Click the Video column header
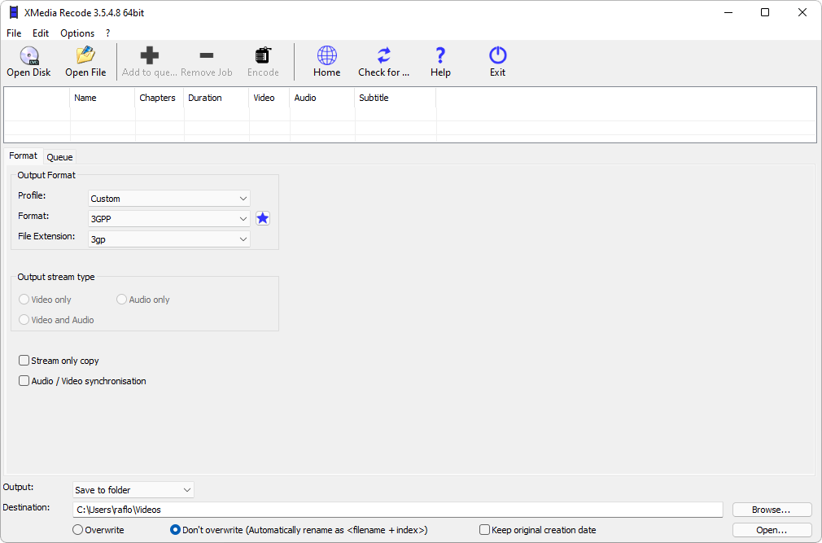 [x=269, y=98]
